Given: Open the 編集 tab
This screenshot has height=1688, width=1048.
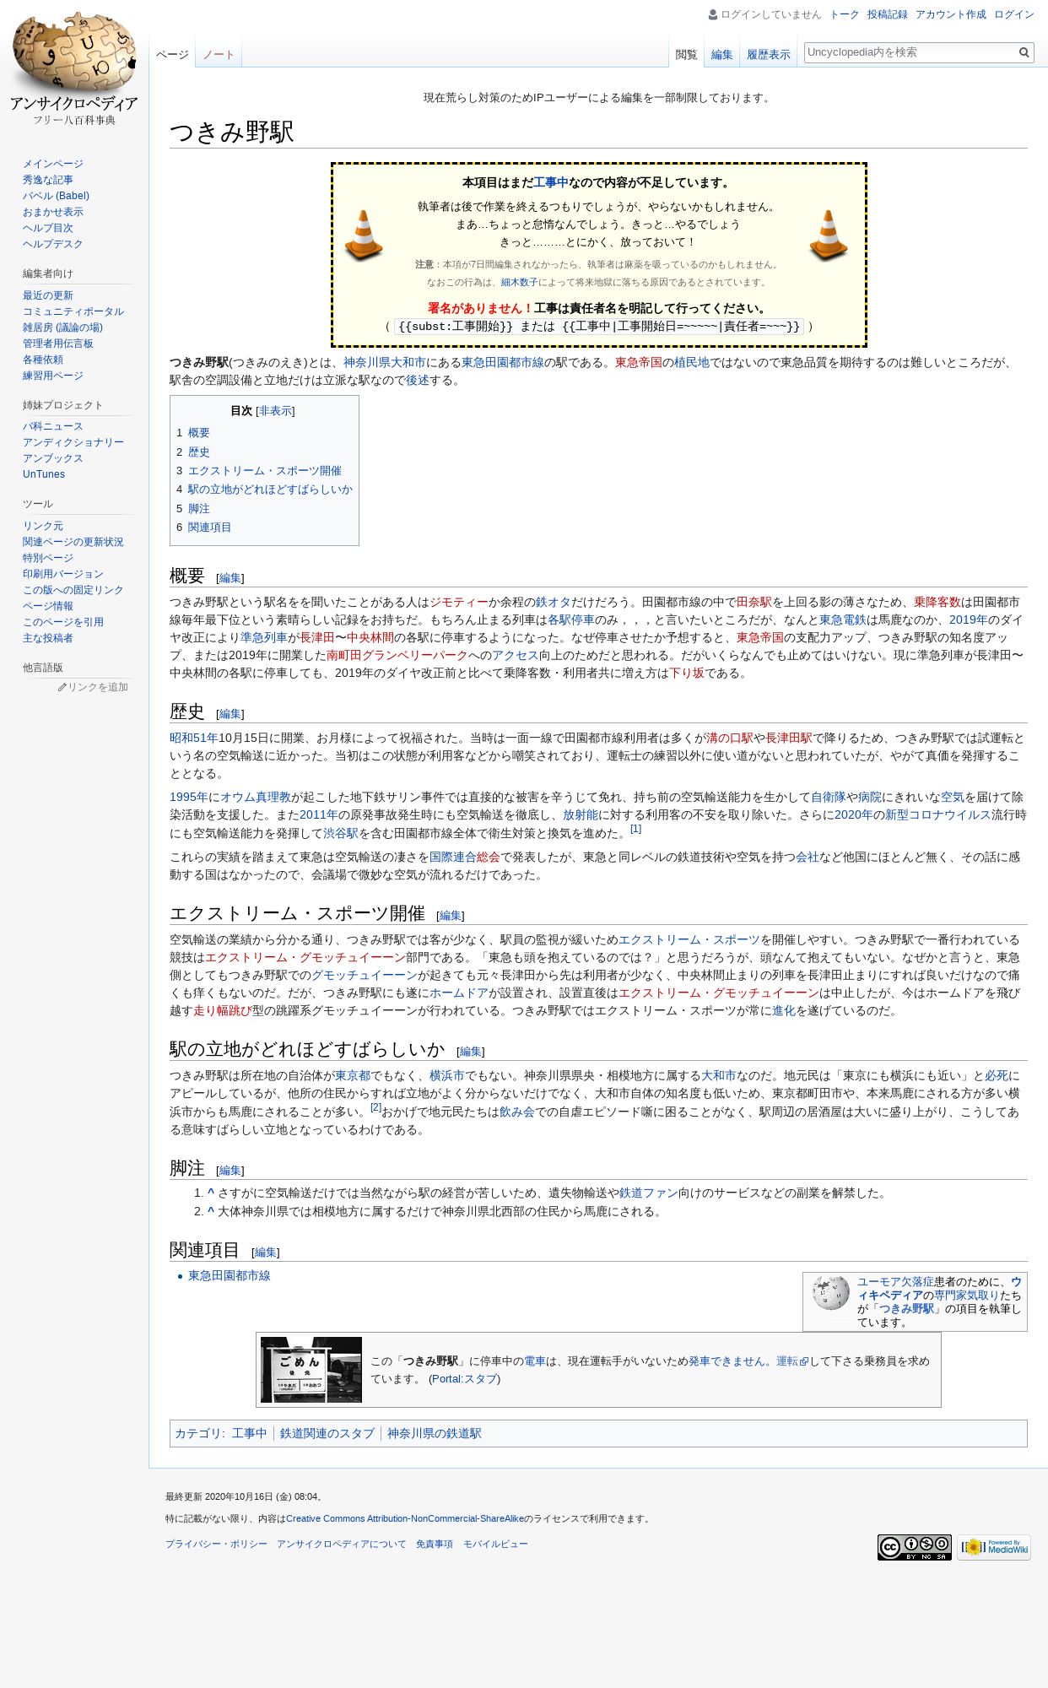Looking at the screenshot, I should tap(721, 55).
